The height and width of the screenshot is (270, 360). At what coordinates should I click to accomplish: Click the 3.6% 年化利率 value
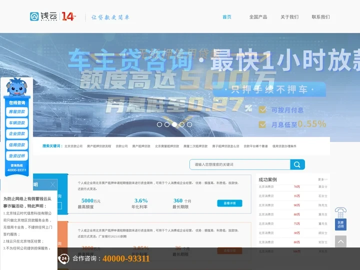141,200
